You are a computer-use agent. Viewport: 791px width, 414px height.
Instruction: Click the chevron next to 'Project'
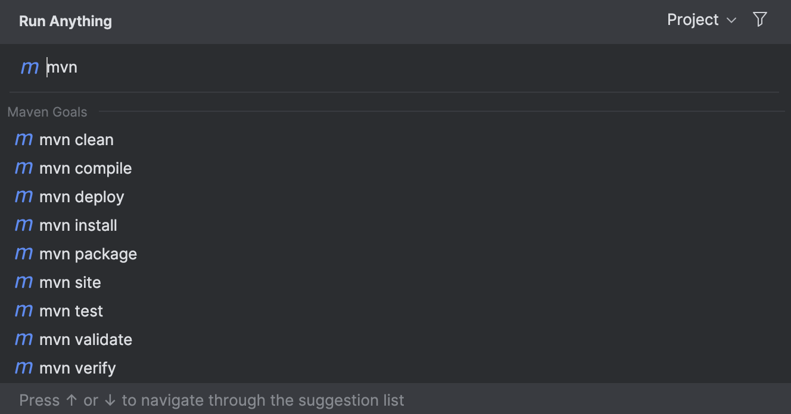[x=731, y=20]
